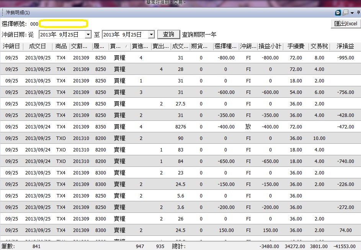Click the 10.00 transaction tax cell

tap(319, 138)
